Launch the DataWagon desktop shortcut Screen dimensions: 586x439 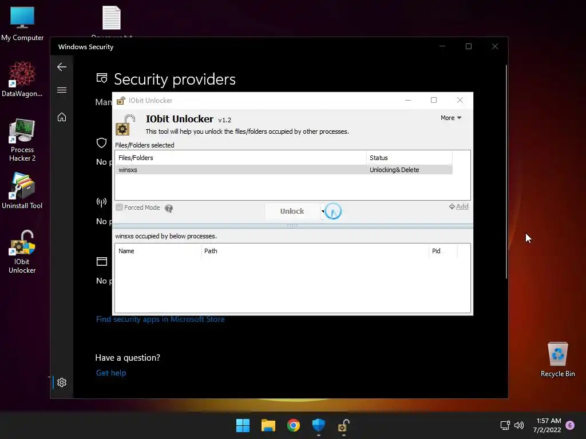[x=22, y=79]
